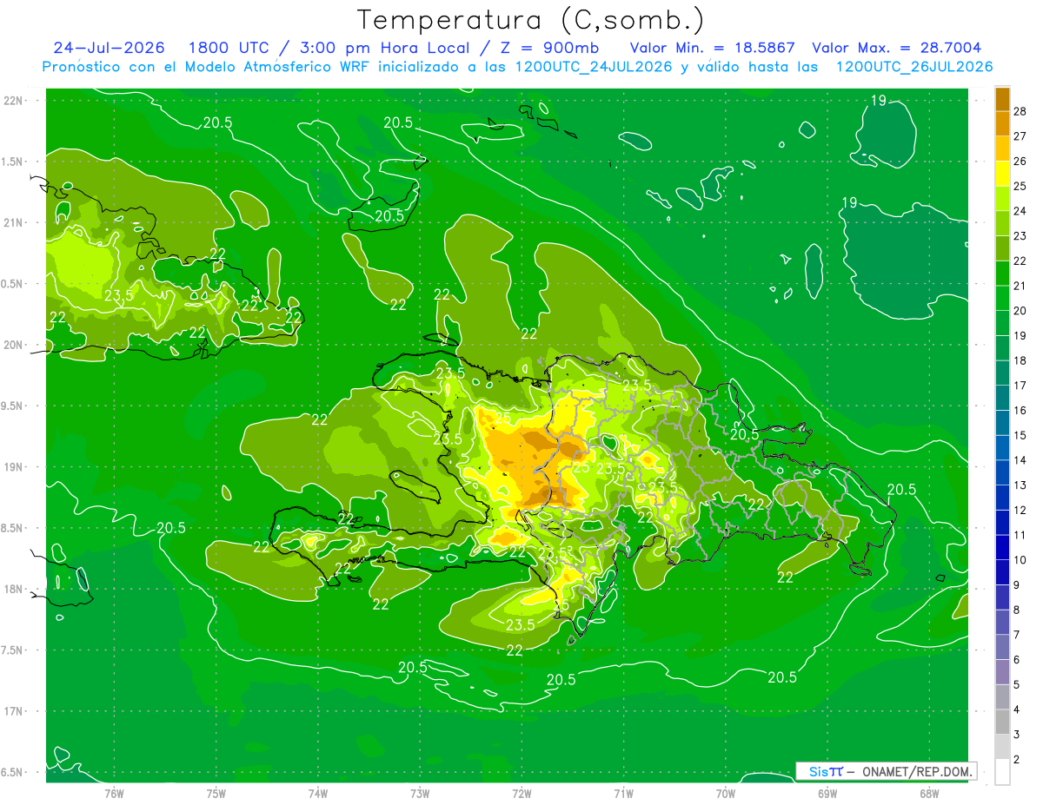Click the colorbar label "6"
Image resolution: width=1043 pixels, height=805 pixels.
(x=1017, y=660)
